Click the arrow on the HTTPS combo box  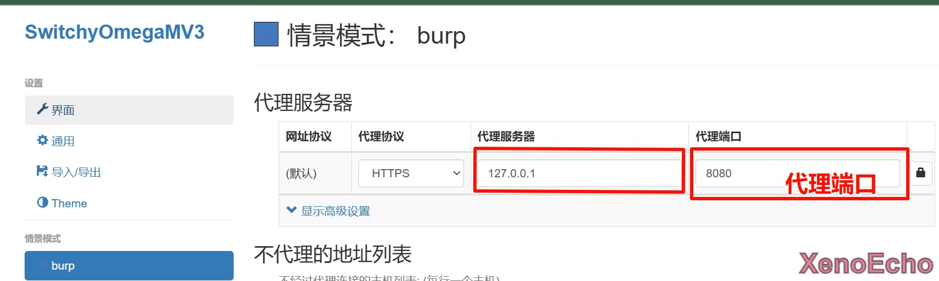[x=456, y=173]
